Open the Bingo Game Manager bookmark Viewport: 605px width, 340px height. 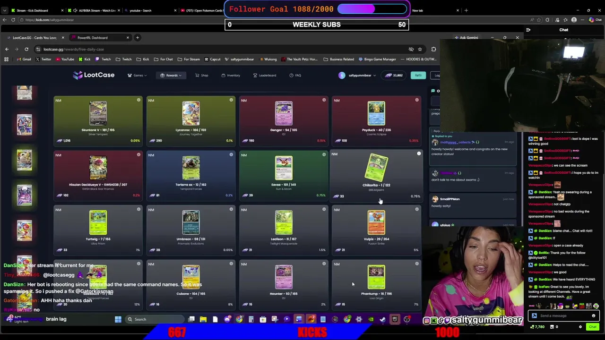click(x=377, y=59)
